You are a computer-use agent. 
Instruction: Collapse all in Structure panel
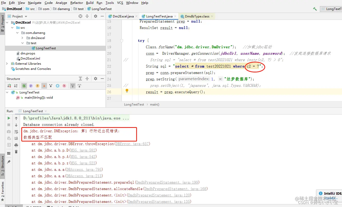pos(87,79)
